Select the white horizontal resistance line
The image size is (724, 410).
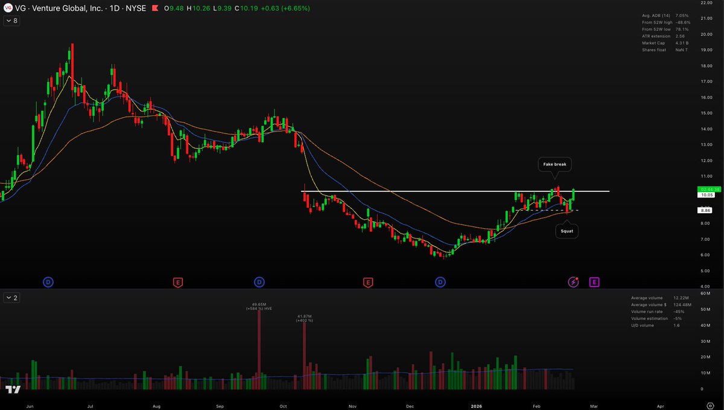[x=455, y=191]
